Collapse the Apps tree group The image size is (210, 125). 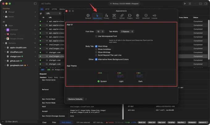3,26
